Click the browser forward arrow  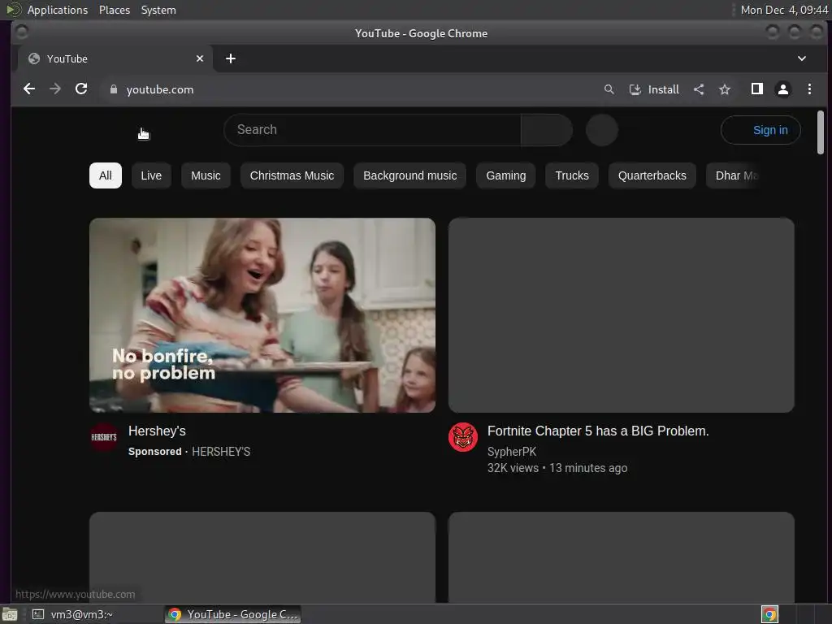(55, 89)
